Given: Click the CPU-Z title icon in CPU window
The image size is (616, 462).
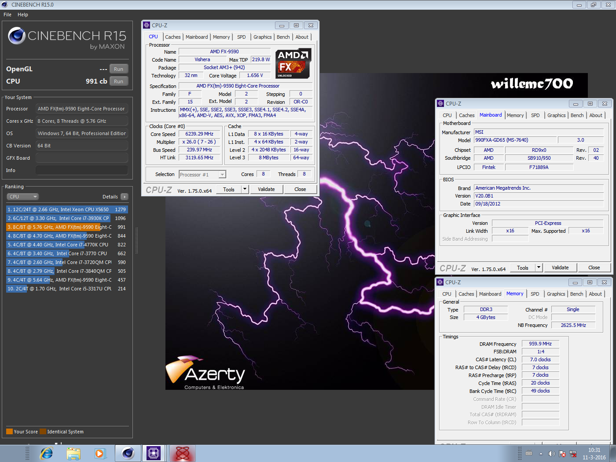Looking at the screenshot, I should 147,25.
